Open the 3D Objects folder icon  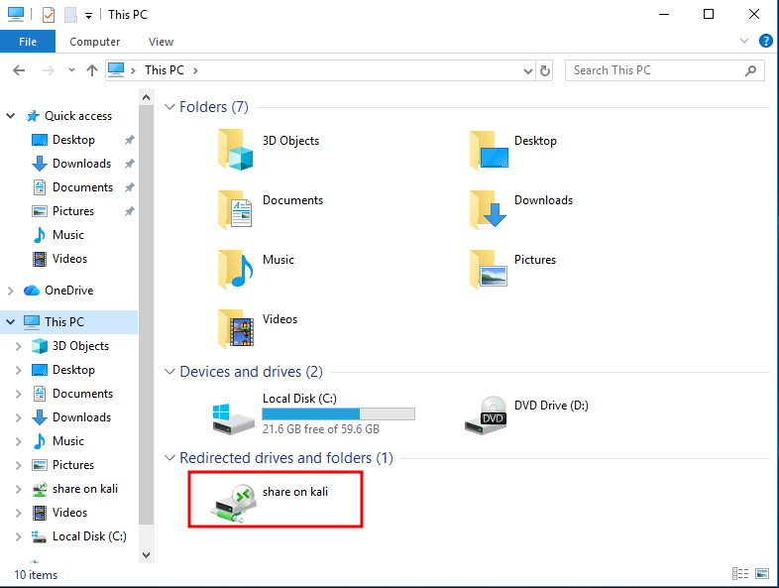point(236,150)
